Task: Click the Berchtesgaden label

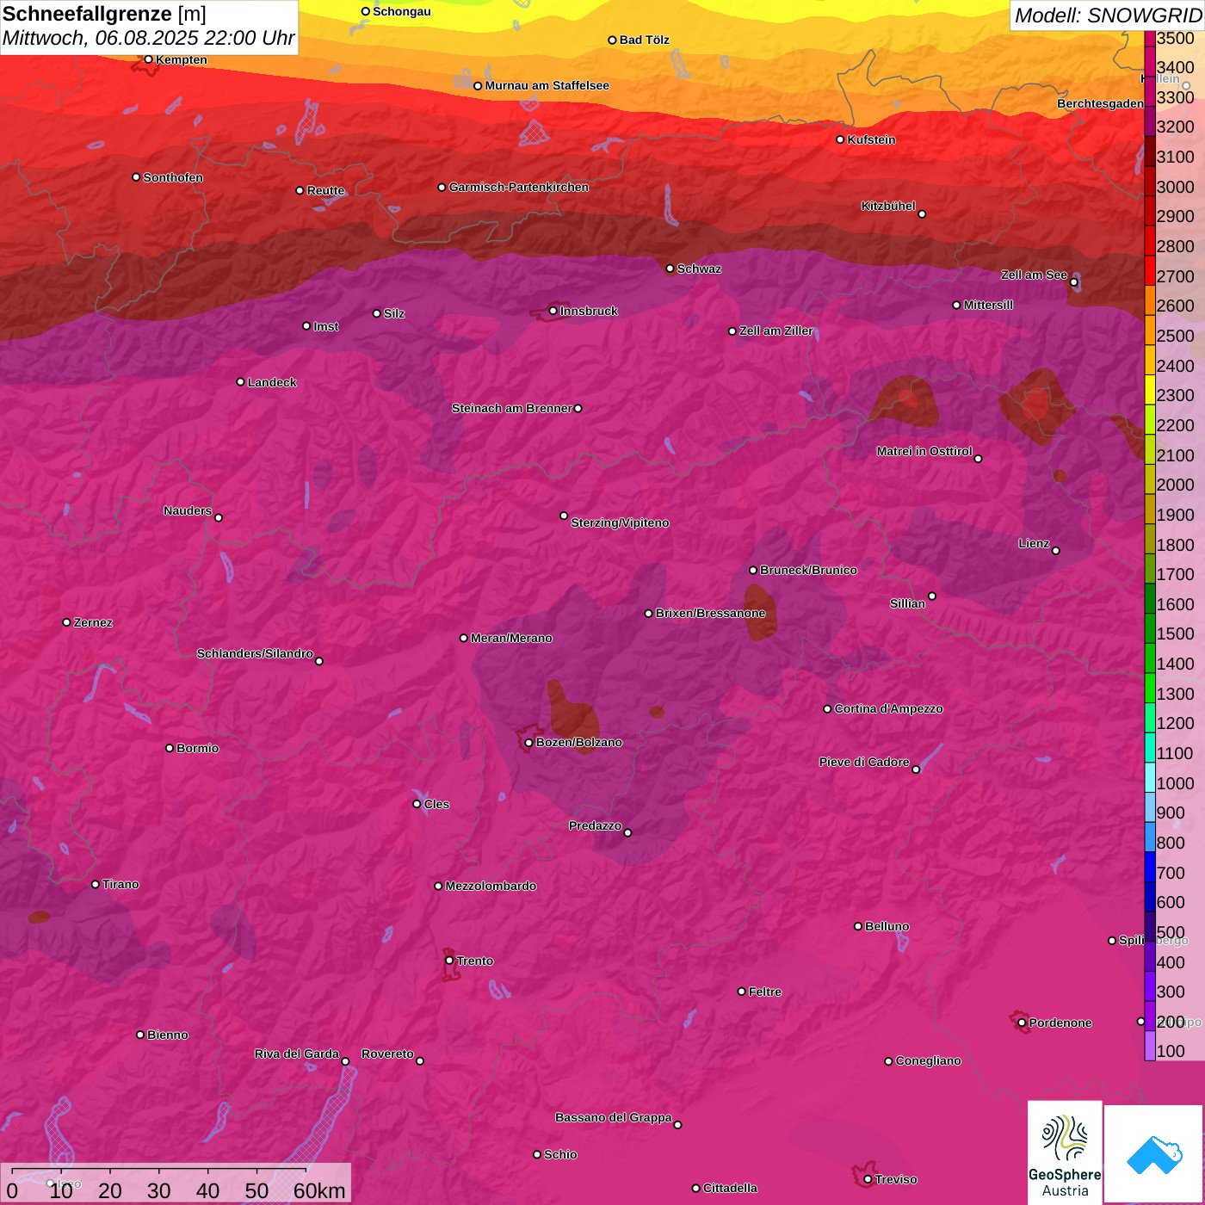Action: tap(1100, 103)
